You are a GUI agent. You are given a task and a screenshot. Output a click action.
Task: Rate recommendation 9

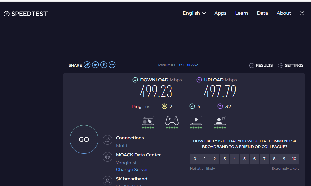pos(284,159)
